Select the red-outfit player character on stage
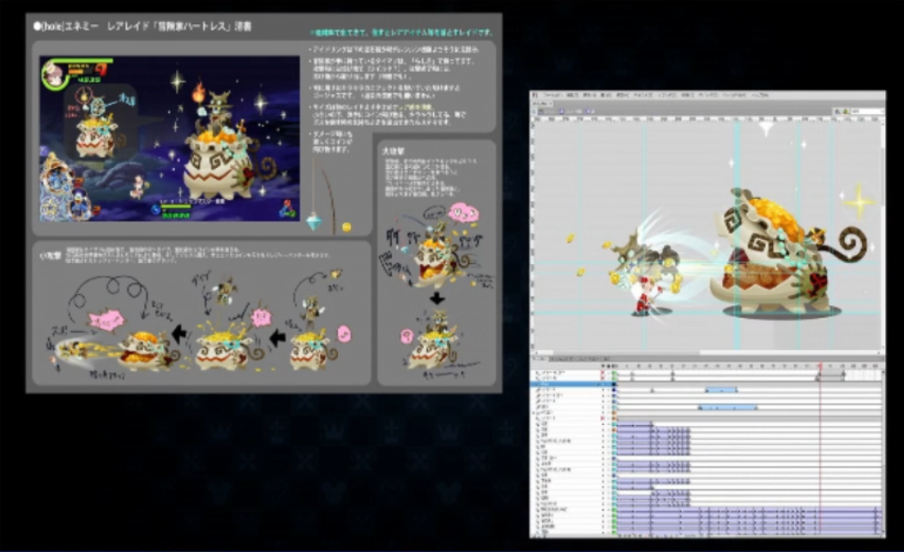Viewport: 904px width, 552px height. (x=647, y=297)
